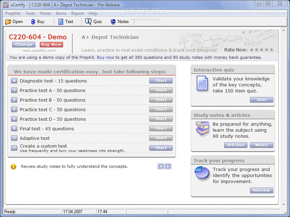Viewport: 290px width, 217px height.
Task: Start Practice test C
Action: [x=161, y=109]
